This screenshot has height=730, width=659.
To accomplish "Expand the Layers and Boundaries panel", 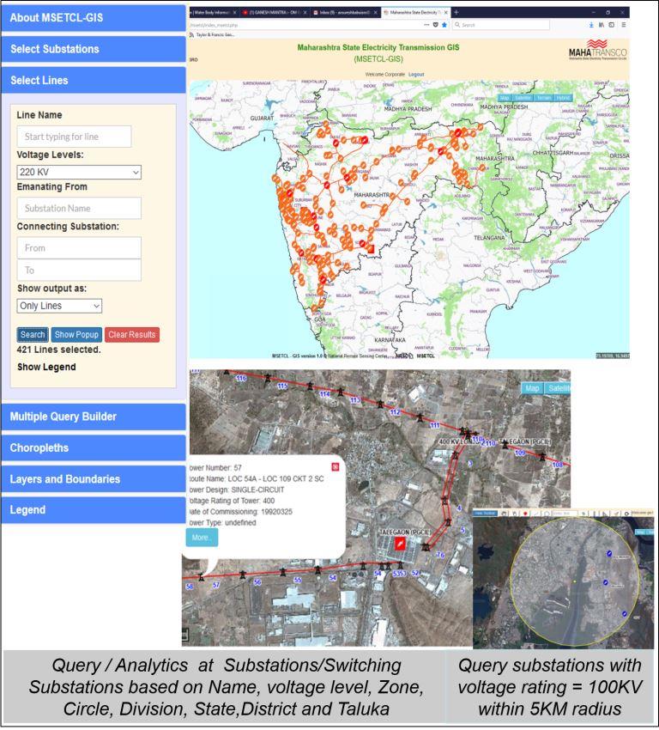I will pos(94,478).
